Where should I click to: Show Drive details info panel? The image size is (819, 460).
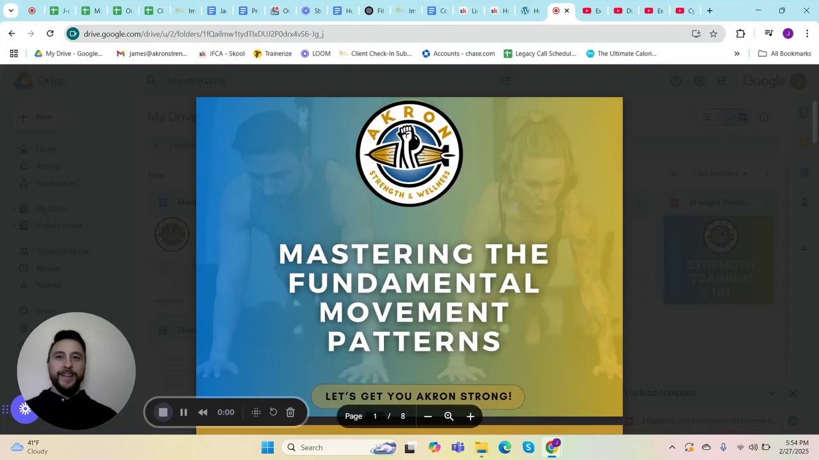click(x=764, y=118)
